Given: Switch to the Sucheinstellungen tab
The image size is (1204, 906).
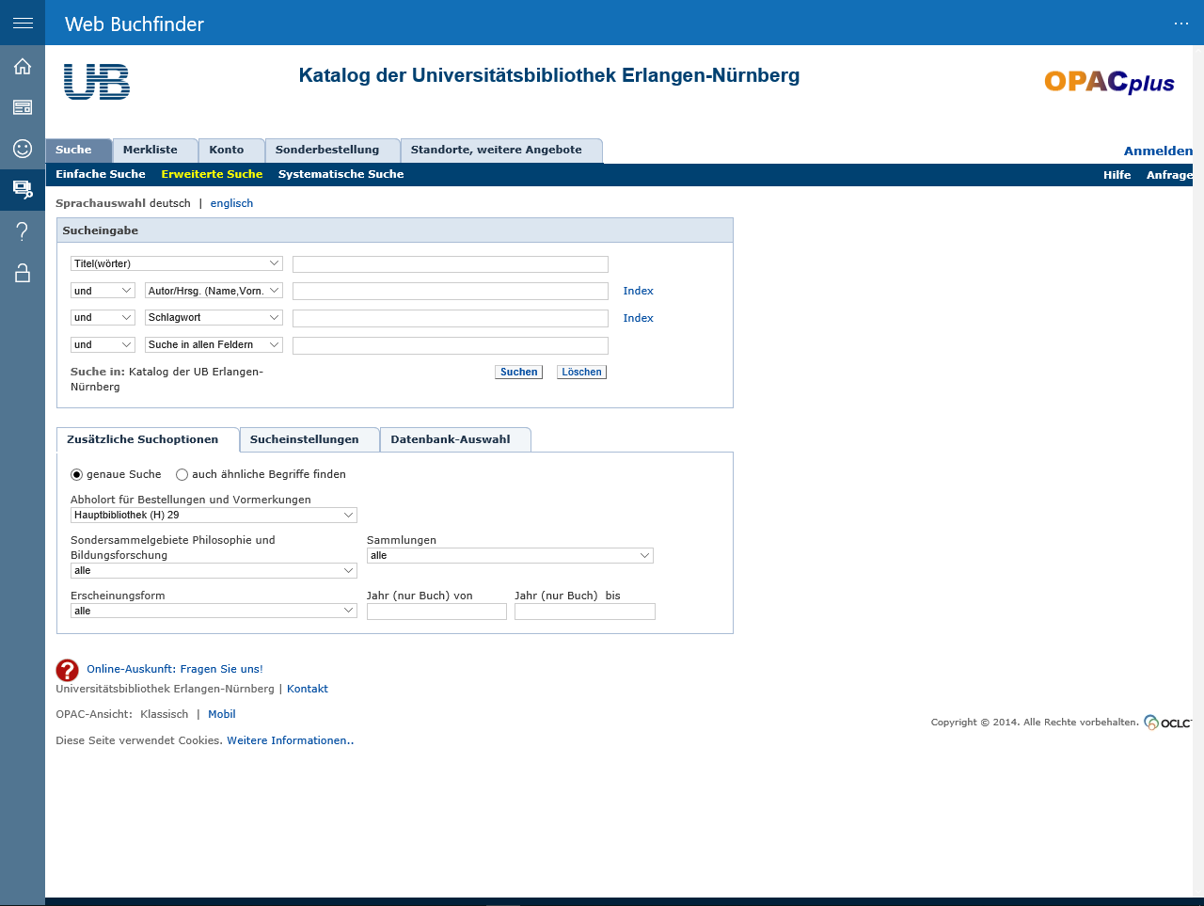Looking at the screenshot, I should click(x=309, y=440).
